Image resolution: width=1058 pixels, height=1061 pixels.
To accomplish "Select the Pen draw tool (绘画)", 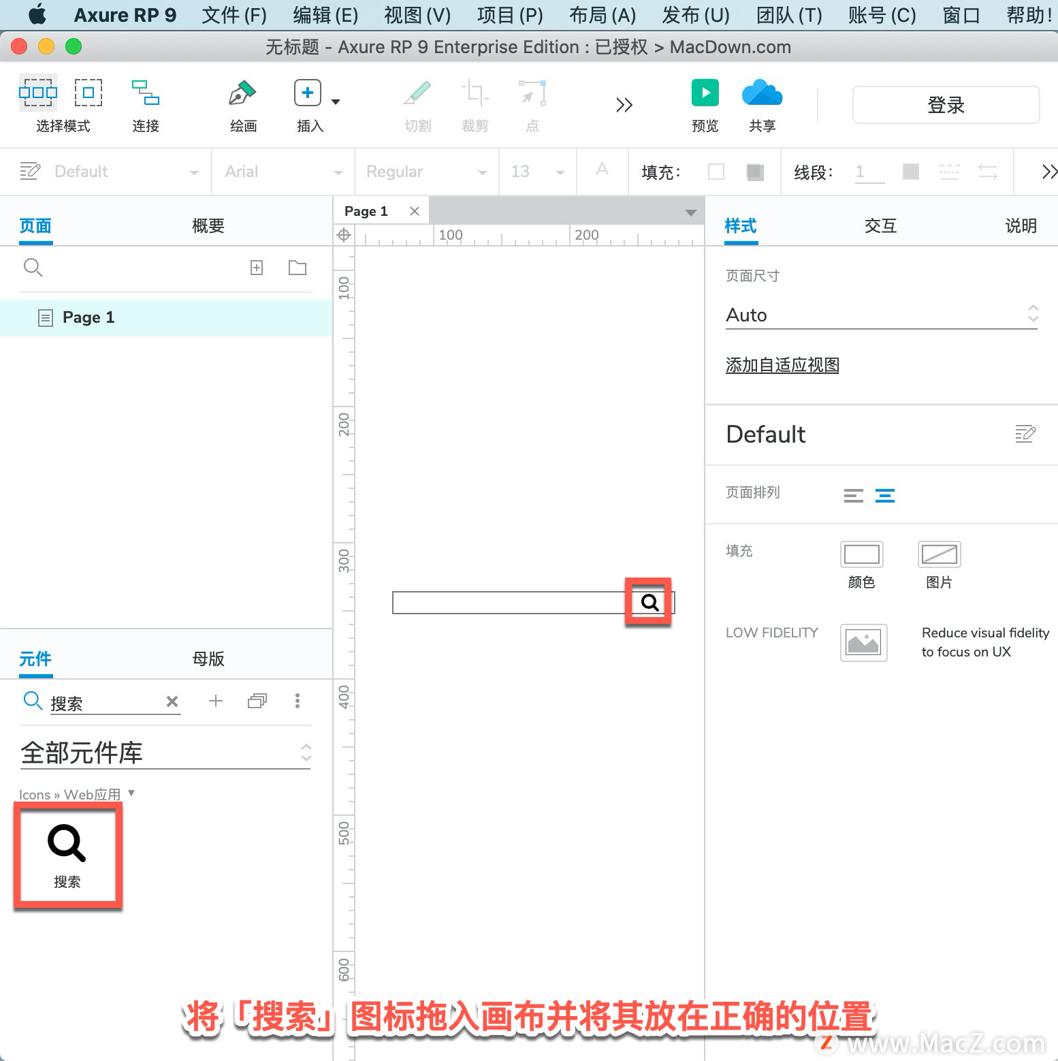I will 242,93.
